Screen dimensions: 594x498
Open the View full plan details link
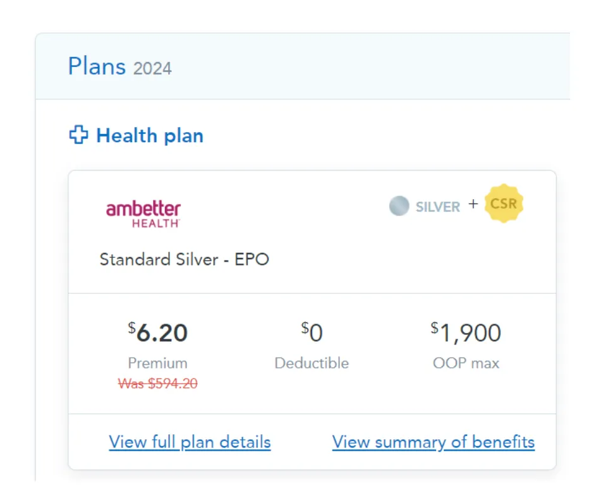click(x=190, y=442)
